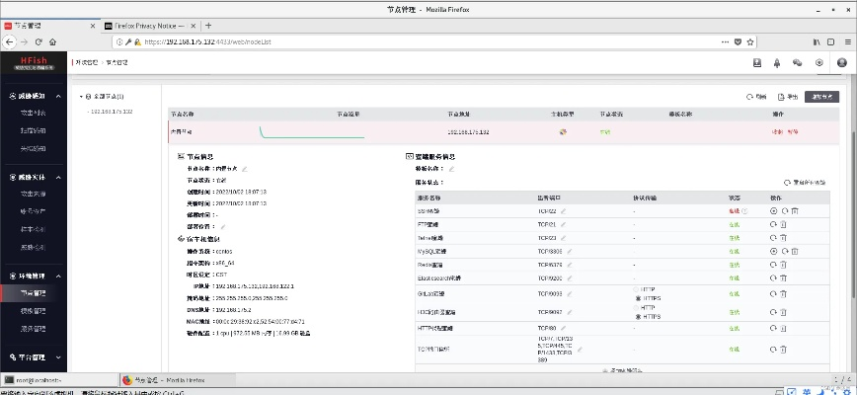Click the host type icon in the node row
Image resolution: width=857 pixels, height=395 pixels.
coord(563,131)
